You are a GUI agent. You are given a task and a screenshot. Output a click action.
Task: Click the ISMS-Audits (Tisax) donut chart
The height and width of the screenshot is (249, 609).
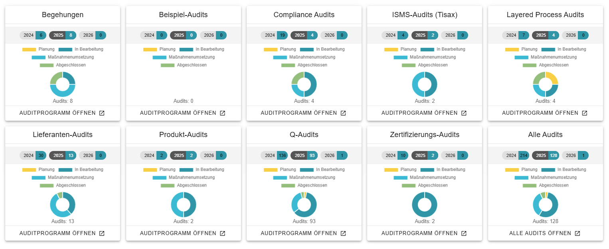425,84
